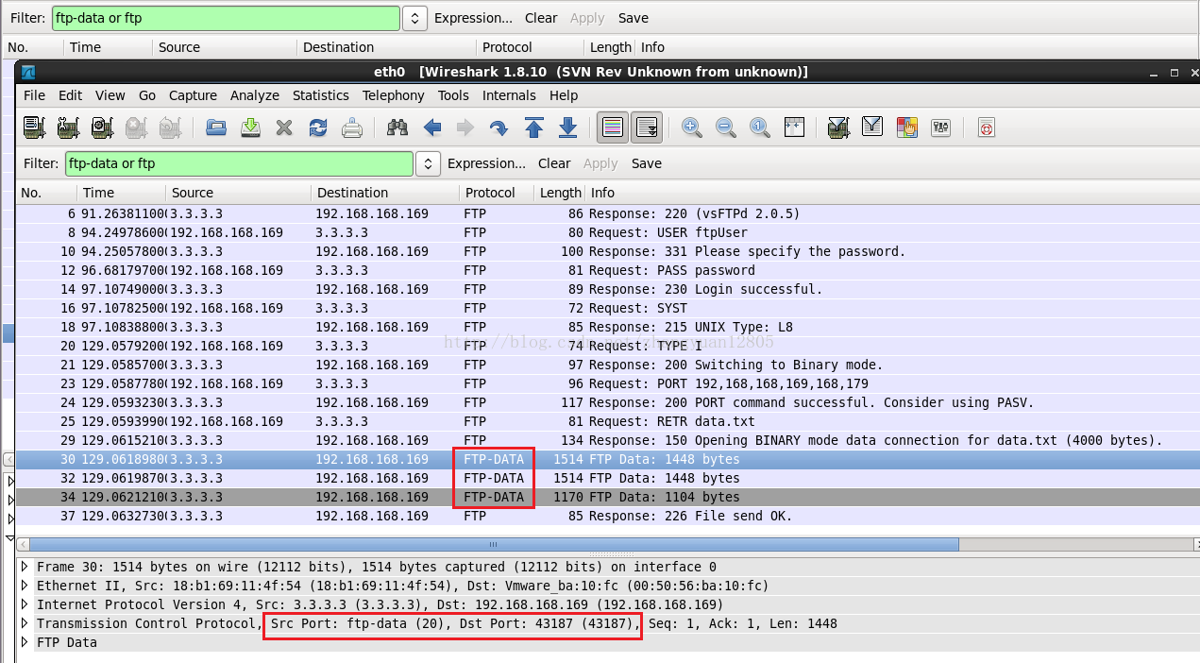This screenshot has height=663, width=1200.
Task: Jump to last packet icon
Action: 567,127
